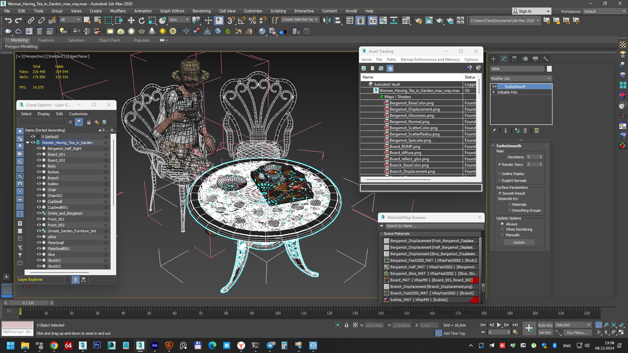This screenshot has width=628, height=353.
Task: Switch Asset Tracking to table view icon
Action: 390,68
